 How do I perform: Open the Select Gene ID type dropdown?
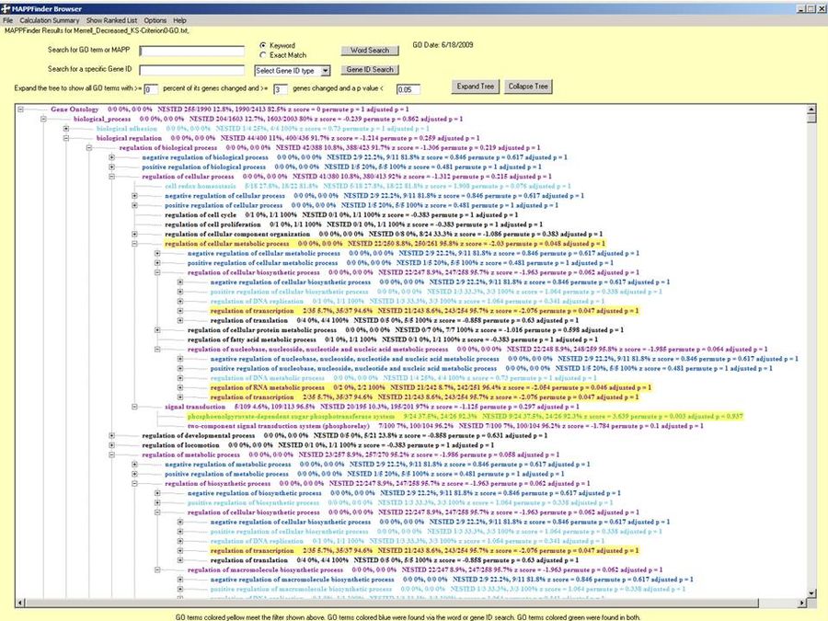(x=326, y=71)
